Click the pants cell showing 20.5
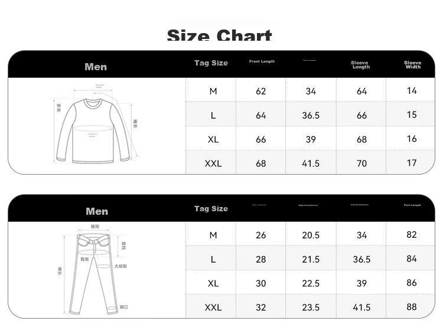Viewport: 443px width, 331px height. 311,235
